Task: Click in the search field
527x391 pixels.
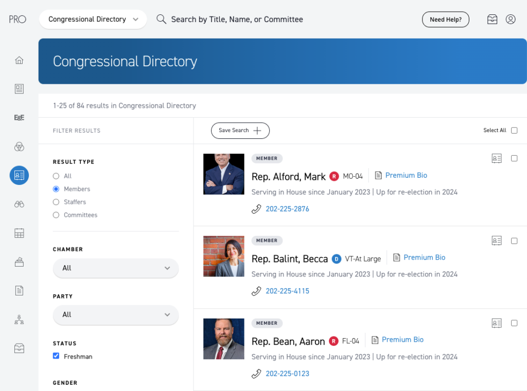Action: click(232, 19)
